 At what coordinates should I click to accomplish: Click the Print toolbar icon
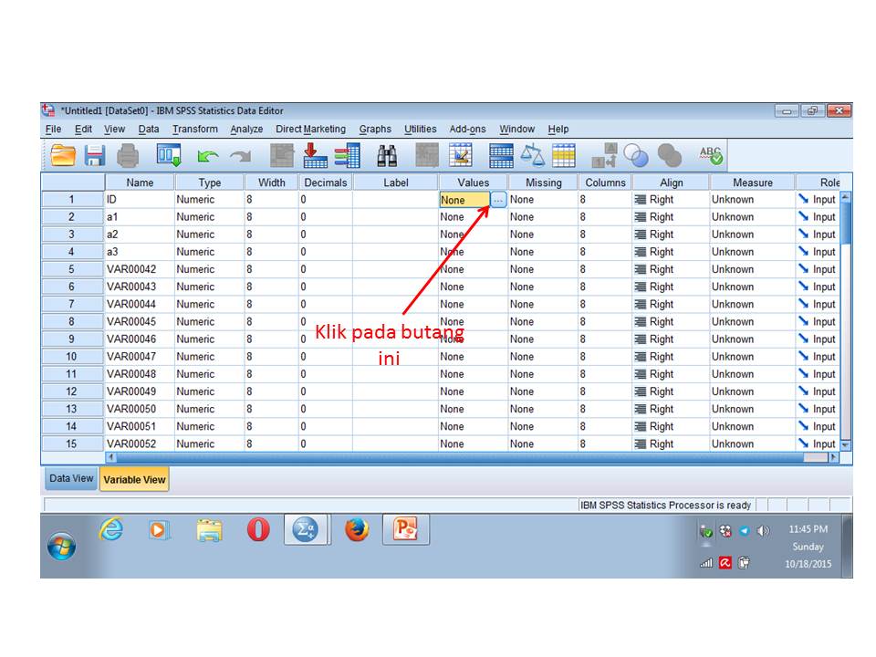tap(128, 155)
